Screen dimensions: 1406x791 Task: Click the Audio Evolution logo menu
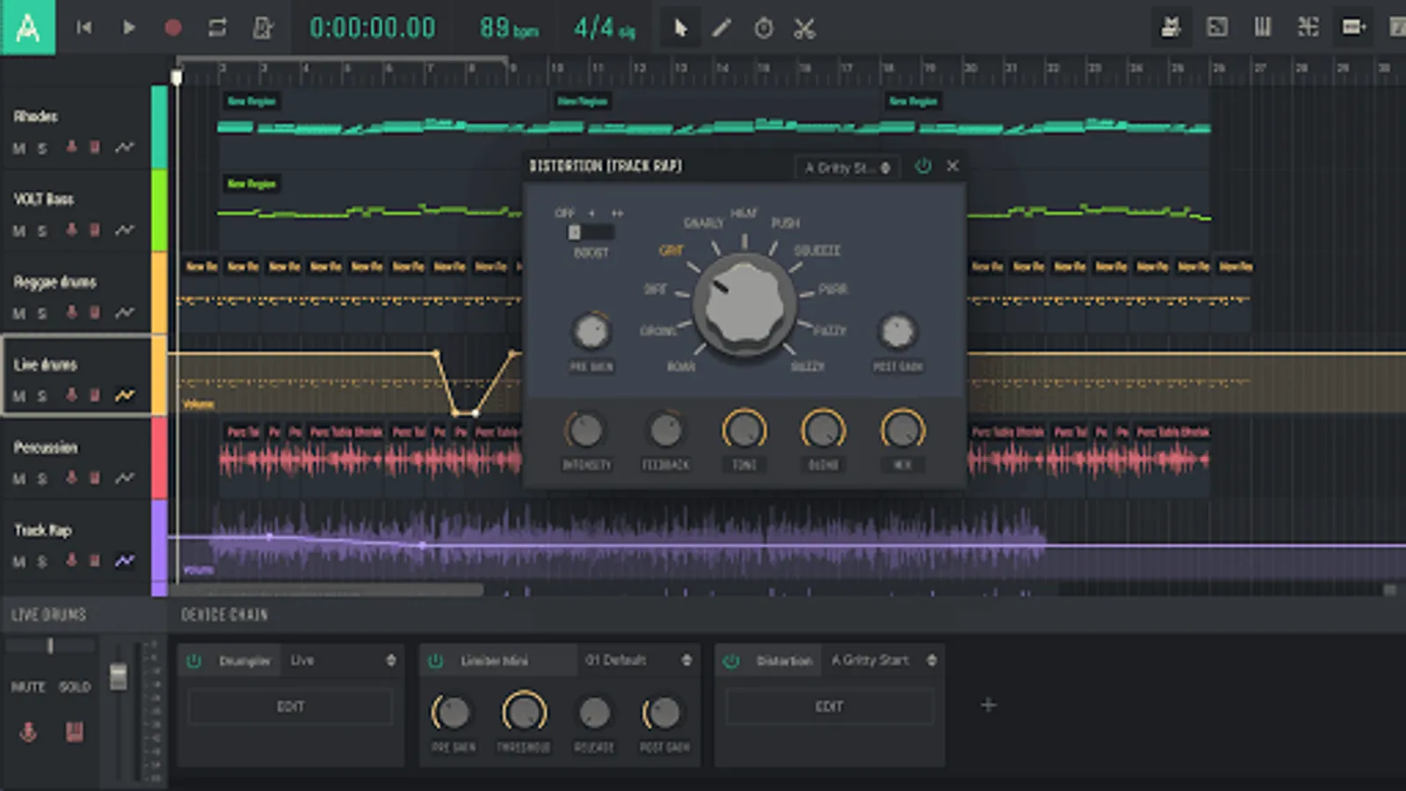pos(27,28)
